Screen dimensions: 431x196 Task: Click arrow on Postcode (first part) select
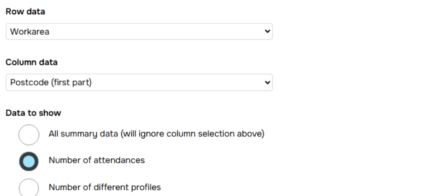click(267, 83)
